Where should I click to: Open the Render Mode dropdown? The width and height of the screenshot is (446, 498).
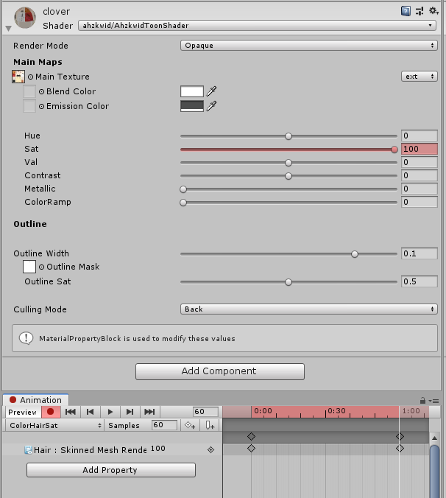[x=309, y=46]
